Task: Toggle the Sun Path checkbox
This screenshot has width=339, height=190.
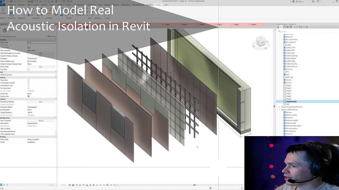Action: (x=28, y=69)
